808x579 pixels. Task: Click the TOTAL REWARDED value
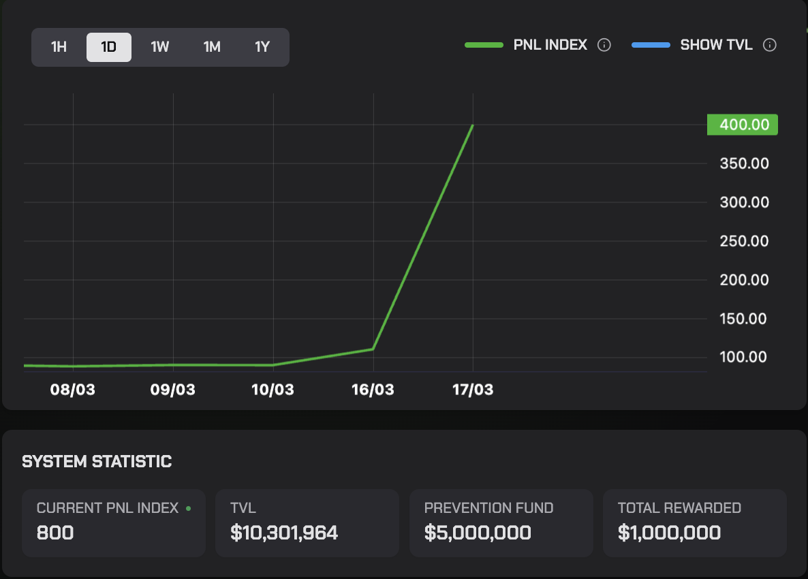point(668,533)
